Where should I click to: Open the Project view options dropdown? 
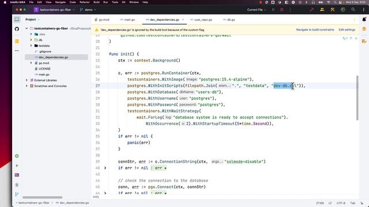[x=39, y=20]
